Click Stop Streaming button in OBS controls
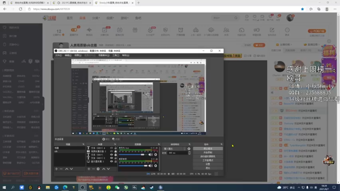 pyautogui.click(x=208, y=149)
